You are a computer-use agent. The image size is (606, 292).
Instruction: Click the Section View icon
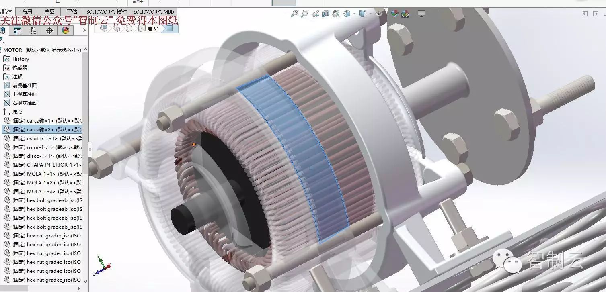pyautogui.click(x=326, y=14)
